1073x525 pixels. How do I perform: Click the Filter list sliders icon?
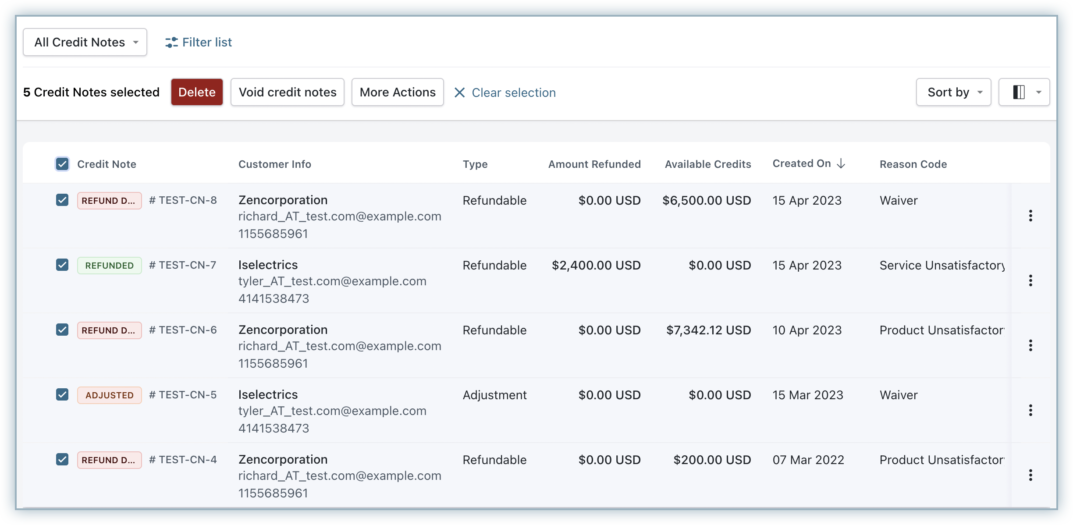(171, 42)
